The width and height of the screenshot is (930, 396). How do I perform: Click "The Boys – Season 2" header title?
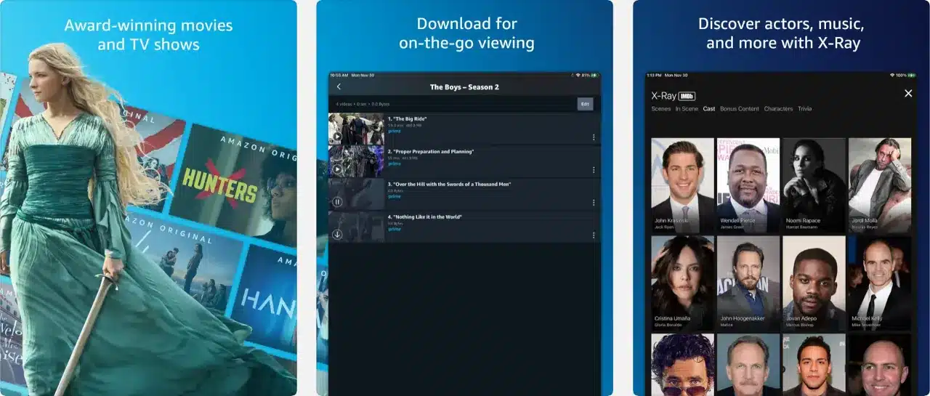(x=464, y=87)
